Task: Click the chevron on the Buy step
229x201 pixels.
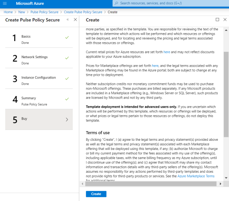Action: [x=67, y=120]
